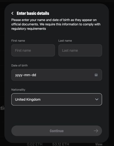Focus the First name input field
Viewport: 114px width, 146px height.
point(33,50)
